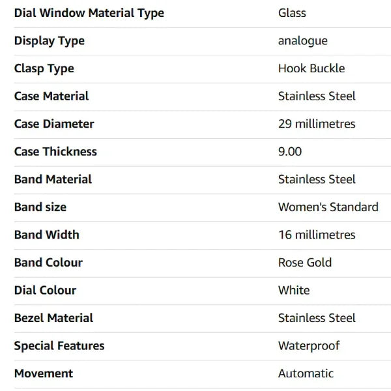Select the "16 millimetres" value
391x391 pixels.
pos(317,235)
